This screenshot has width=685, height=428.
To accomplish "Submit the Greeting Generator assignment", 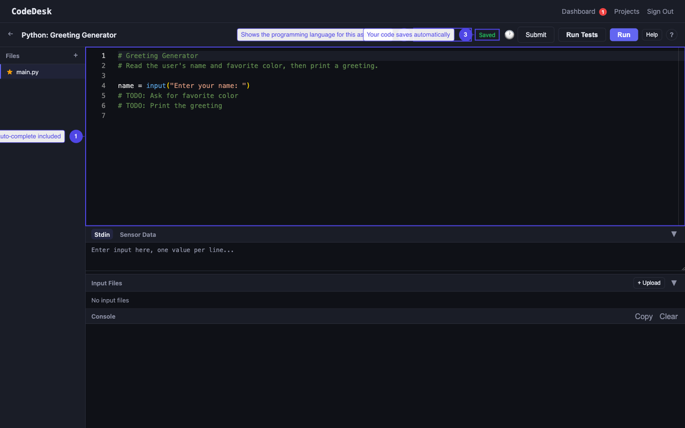I will point(535,34).
